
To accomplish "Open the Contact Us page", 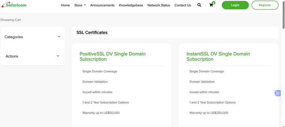I will pos(183,5).
